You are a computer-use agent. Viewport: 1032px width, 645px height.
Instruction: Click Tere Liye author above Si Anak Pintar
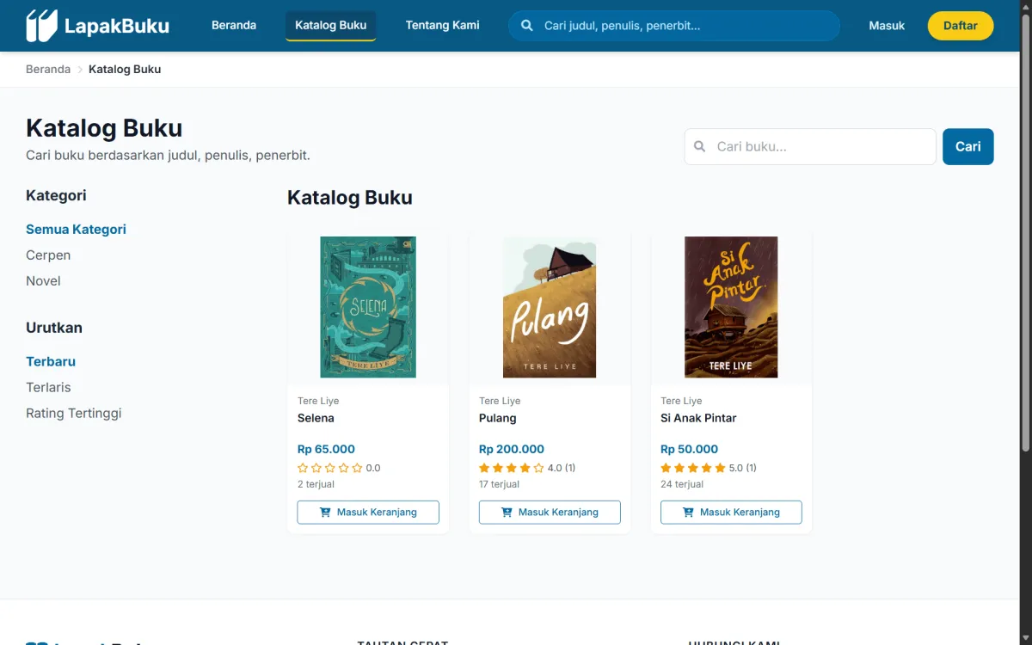(x=681, y=401)
